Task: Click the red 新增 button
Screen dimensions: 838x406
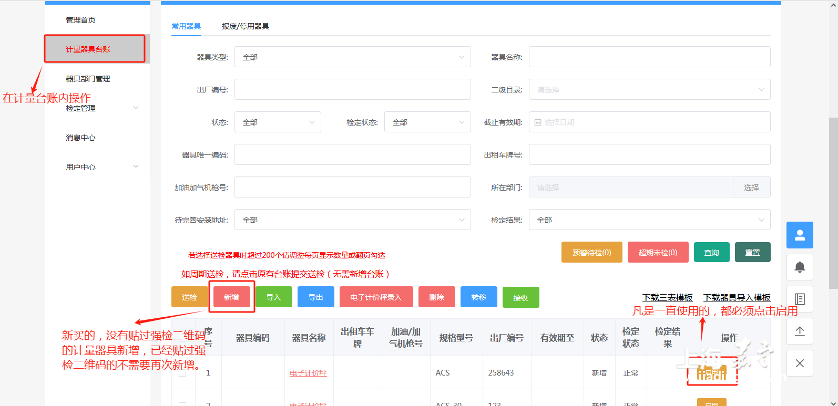Action: 231,297
